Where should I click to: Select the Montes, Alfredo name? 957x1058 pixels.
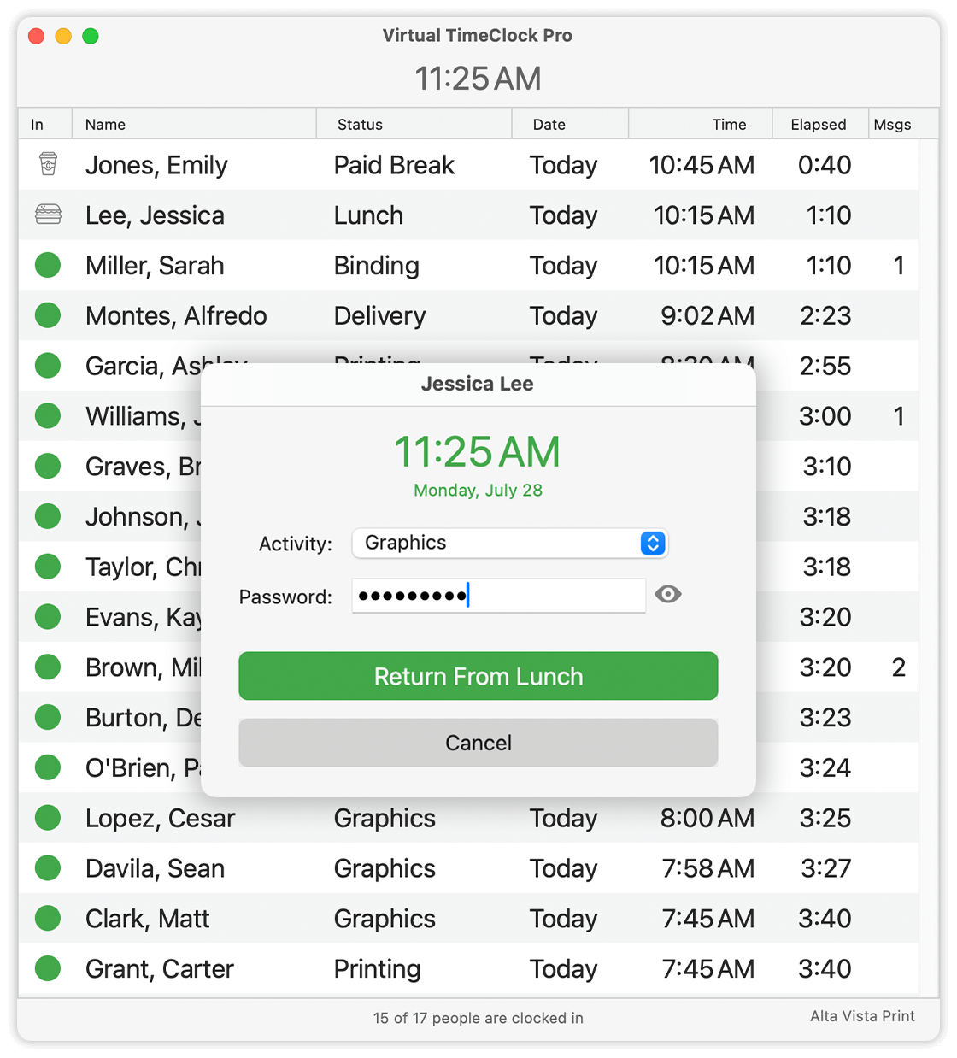coord(176,316)
